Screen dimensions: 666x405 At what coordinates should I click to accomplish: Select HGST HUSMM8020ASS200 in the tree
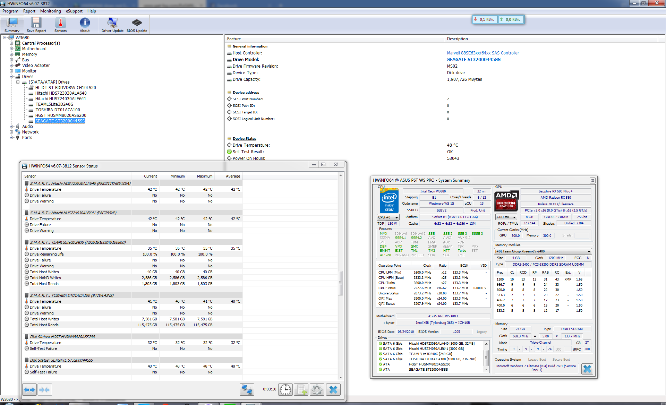coord(61,115)
